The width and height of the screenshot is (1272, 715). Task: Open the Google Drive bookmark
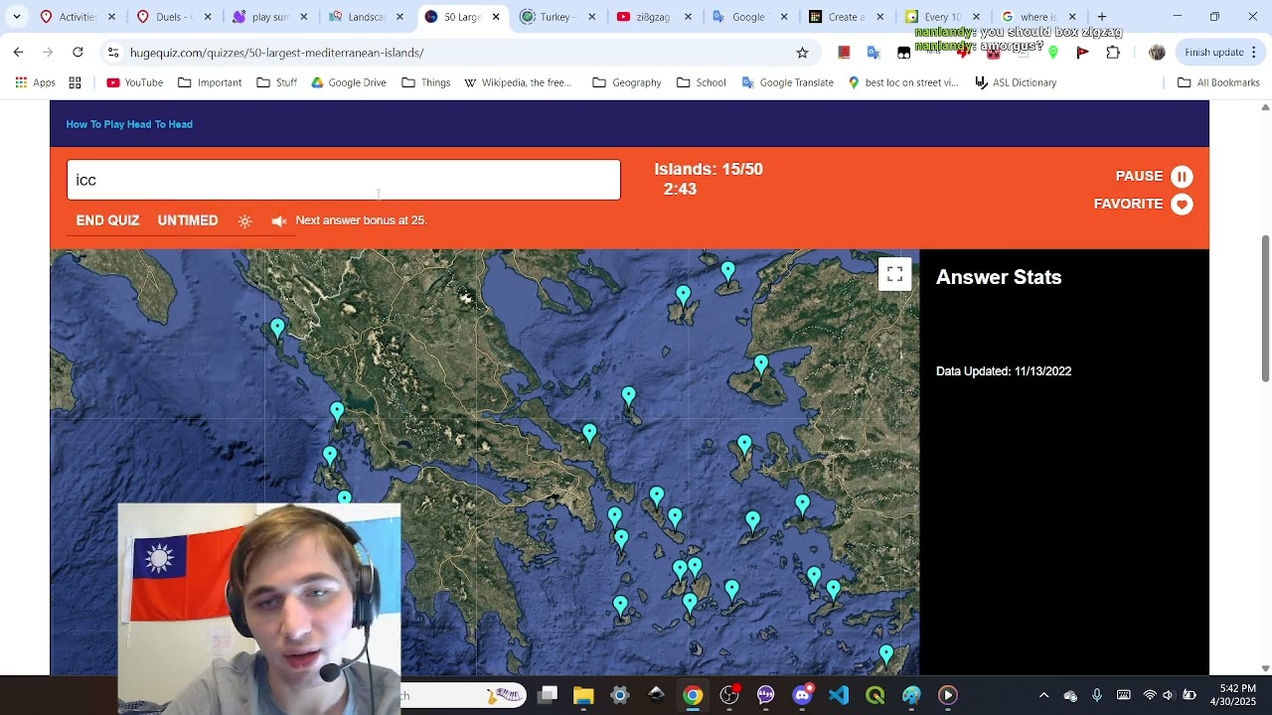(x=348, y=82)
